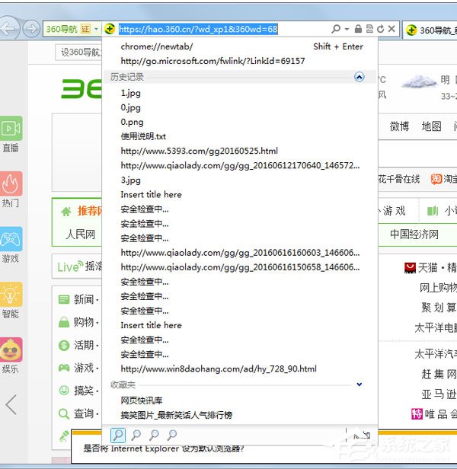Image resolution: width=457 pixels, height=469 pixels.
Task: Open the 聚划算 link
Action: pyautogui.click(x=439, y=307)
